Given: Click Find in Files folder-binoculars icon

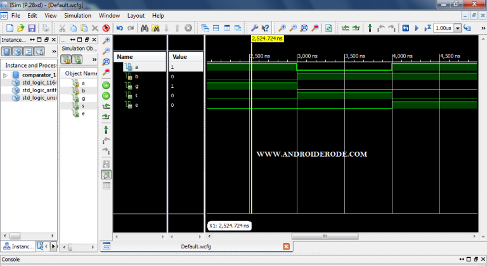Looking at the screenshot, I should tap(155, 28).
